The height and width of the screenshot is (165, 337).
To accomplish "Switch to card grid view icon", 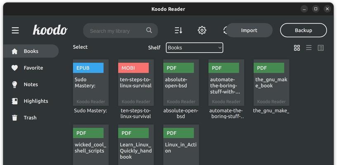I will coord(297,47).
